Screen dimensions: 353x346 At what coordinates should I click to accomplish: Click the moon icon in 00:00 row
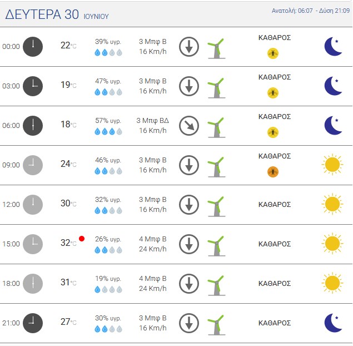click(333, 46)
